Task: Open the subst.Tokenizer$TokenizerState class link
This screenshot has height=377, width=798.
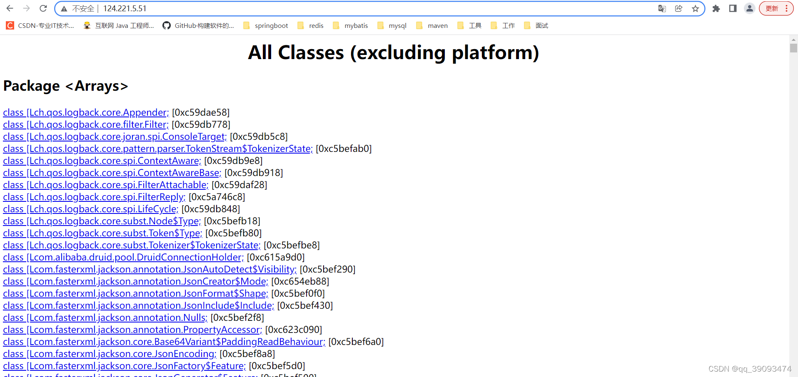Action: pos(132,245)
